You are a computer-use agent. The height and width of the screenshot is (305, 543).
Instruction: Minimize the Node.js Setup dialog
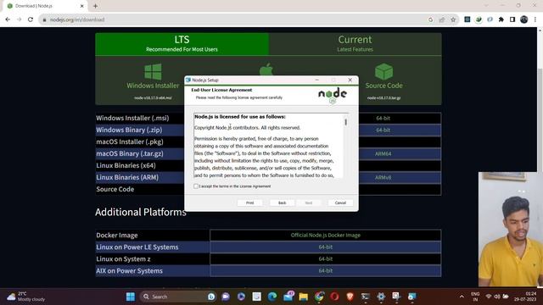tap(316, 80)
